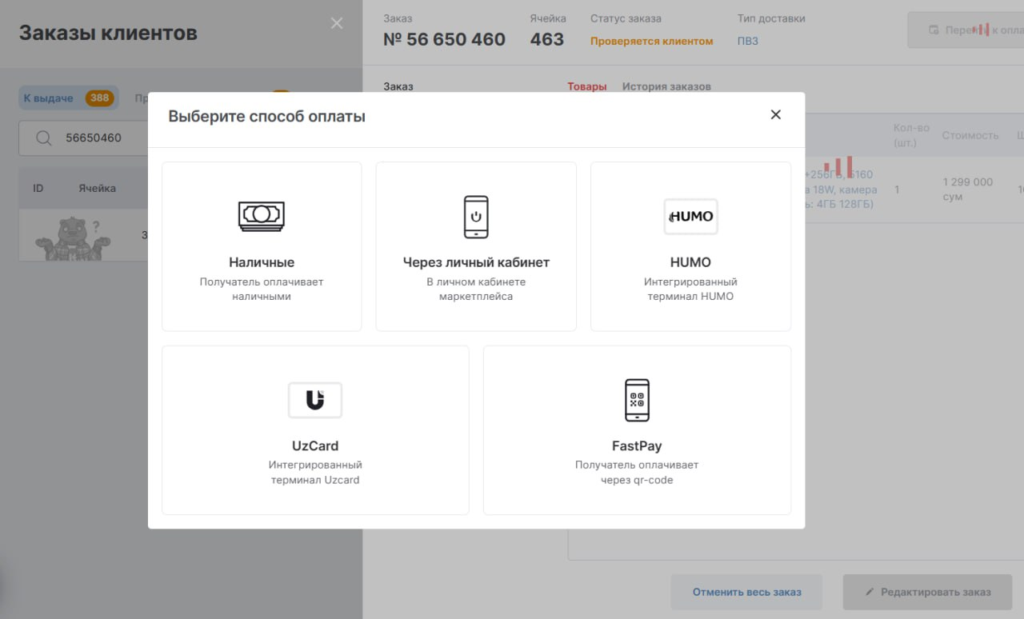This screenshot has width=1024, height=619.
Task: Close the client orders panel
Action: tap(337, 23)
